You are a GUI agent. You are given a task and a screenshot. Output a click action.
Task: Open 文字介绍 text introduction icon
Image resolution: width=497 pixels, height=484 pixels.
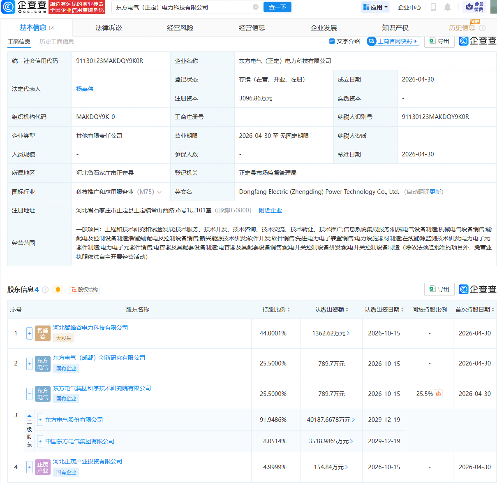click(332, 41)
